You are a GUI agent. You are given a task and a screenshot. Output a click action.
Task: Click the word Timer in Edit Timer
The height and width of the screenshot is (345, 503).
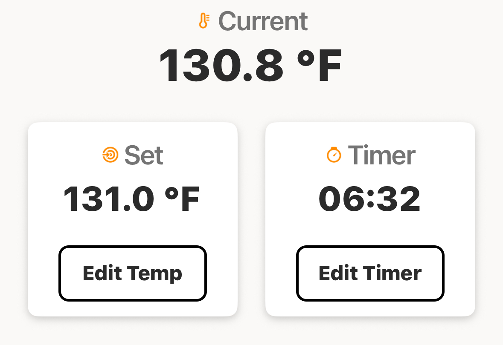393,273
